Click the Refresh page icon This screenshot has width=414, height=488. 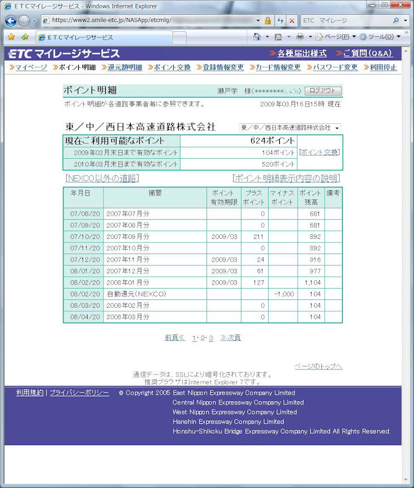click(281, 20)
